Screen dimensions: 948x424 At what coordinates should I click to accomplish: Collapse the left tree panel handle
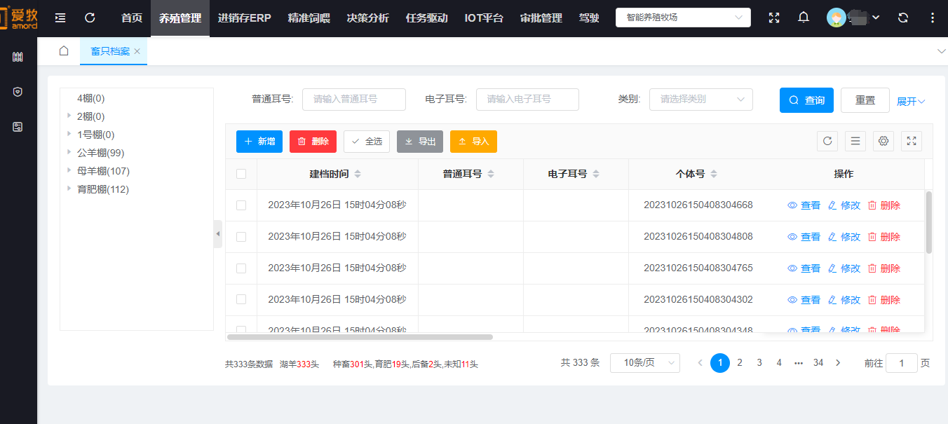(x=217, y=233)
